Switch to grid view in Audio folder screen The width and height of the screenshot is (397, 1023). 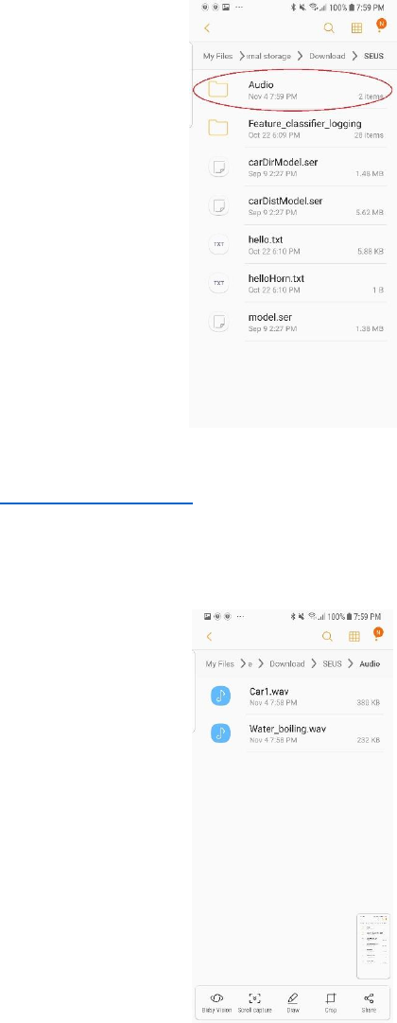click(x=354, y=636)
